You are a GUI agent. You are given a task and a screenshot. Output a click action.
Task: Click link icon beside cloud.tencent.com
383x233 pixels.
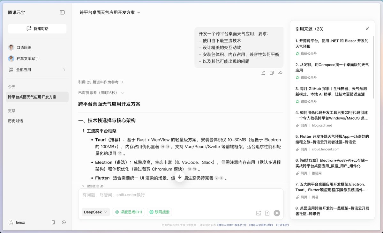point(297,149)
